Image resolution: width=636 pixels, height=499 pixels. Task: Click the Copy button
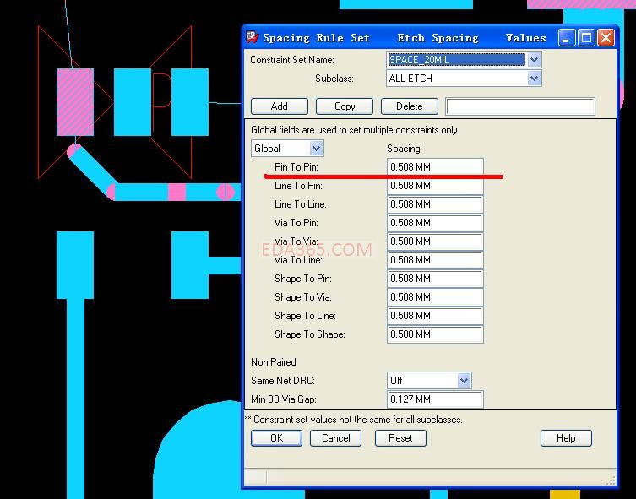click(x=345, y=106)
